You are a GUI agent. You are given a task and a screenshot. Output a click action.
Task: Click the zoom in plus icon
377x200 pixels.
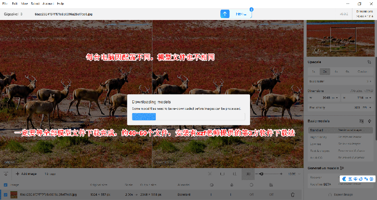[281, 174]
